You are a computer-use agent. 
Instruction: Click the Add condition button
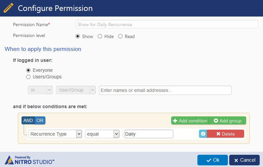tap(190, 121)
